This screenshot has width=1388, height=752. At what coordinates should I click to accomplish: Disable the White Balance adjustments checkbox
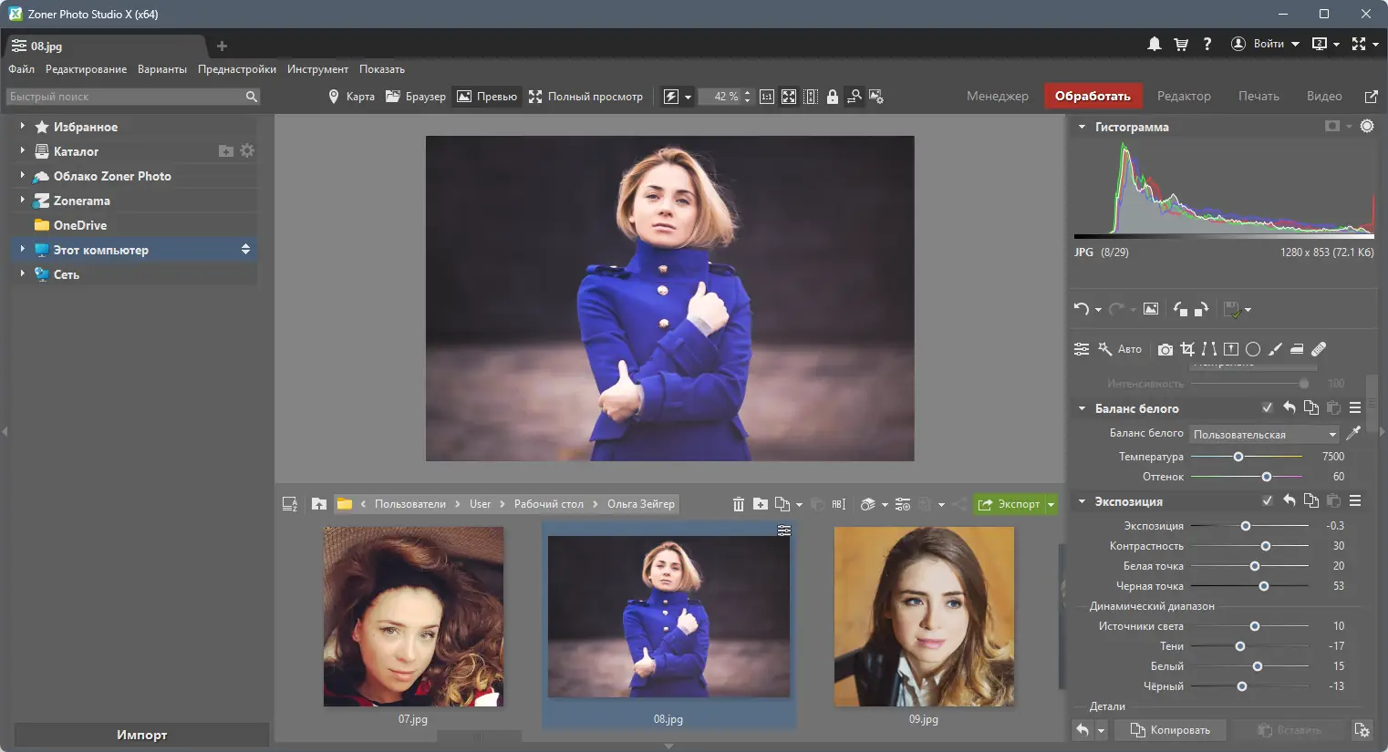point(1267,408)
